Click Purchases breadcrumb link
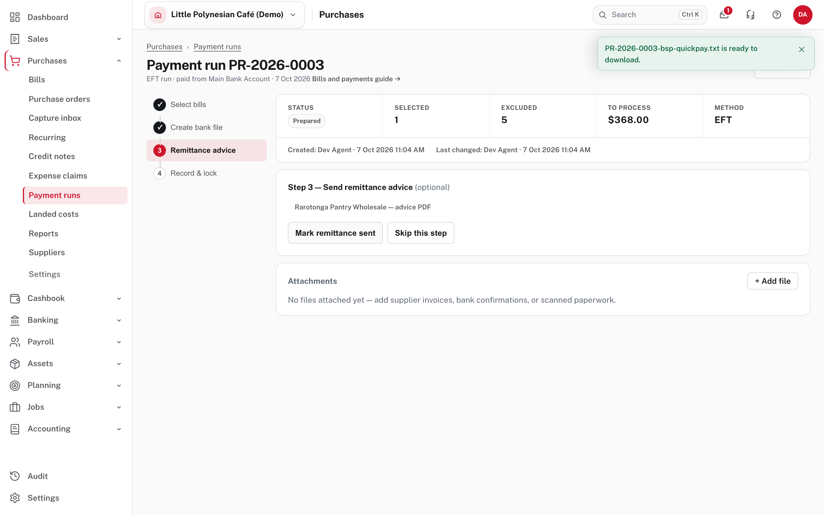The height and width of the screenshot is (515, 824). [164, 47]
